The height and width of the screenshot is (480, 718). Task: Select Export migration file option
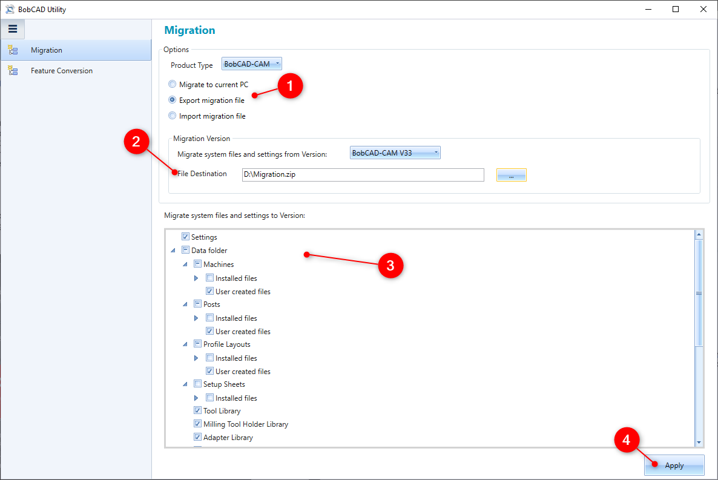(x=172, y=100)
